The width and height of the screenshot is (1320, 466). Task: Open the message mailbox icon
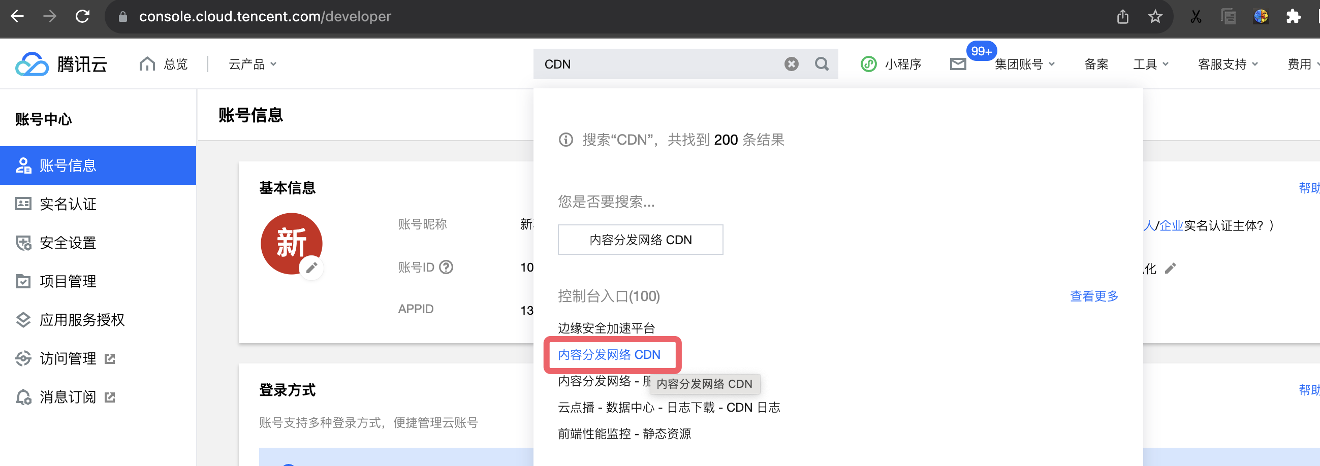click(958, 64)
